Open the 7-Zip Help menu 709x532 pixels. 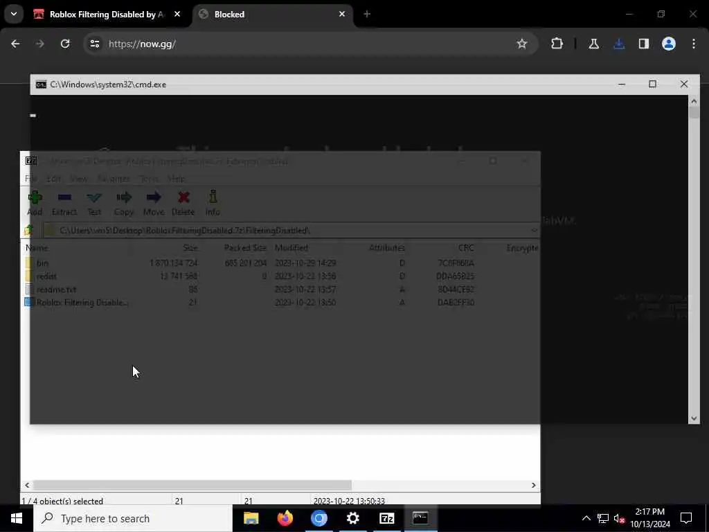click(176, 179)
